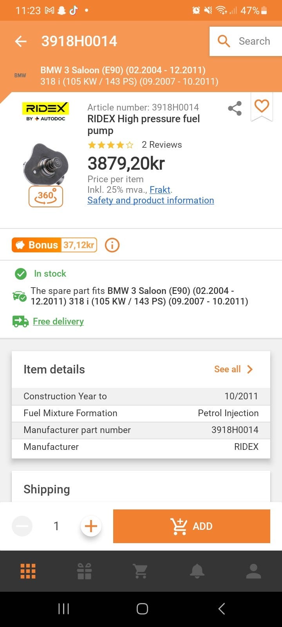282x627 pixels.
Task: Increase quantity with plus button
Action: (x=91, y=526)
